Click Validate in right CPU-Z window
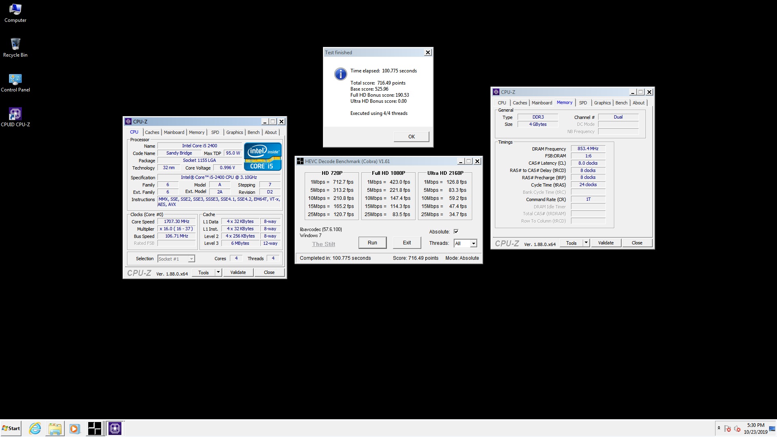 click(606, 243)
